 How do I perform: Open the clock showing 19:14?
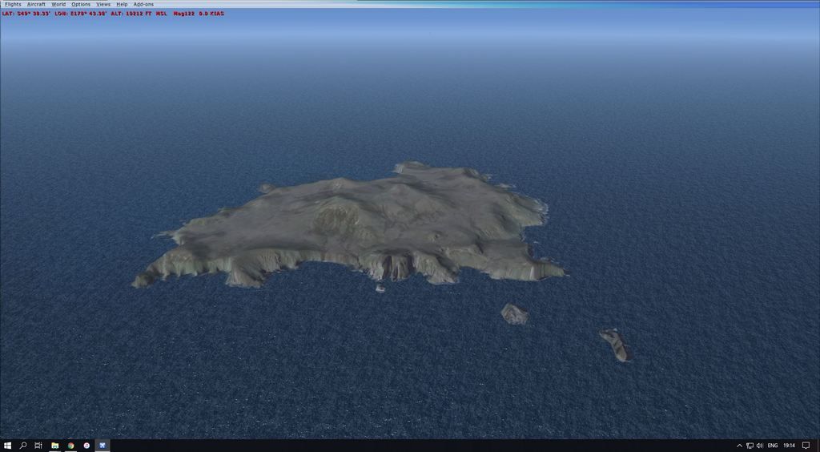click(790, 446)
